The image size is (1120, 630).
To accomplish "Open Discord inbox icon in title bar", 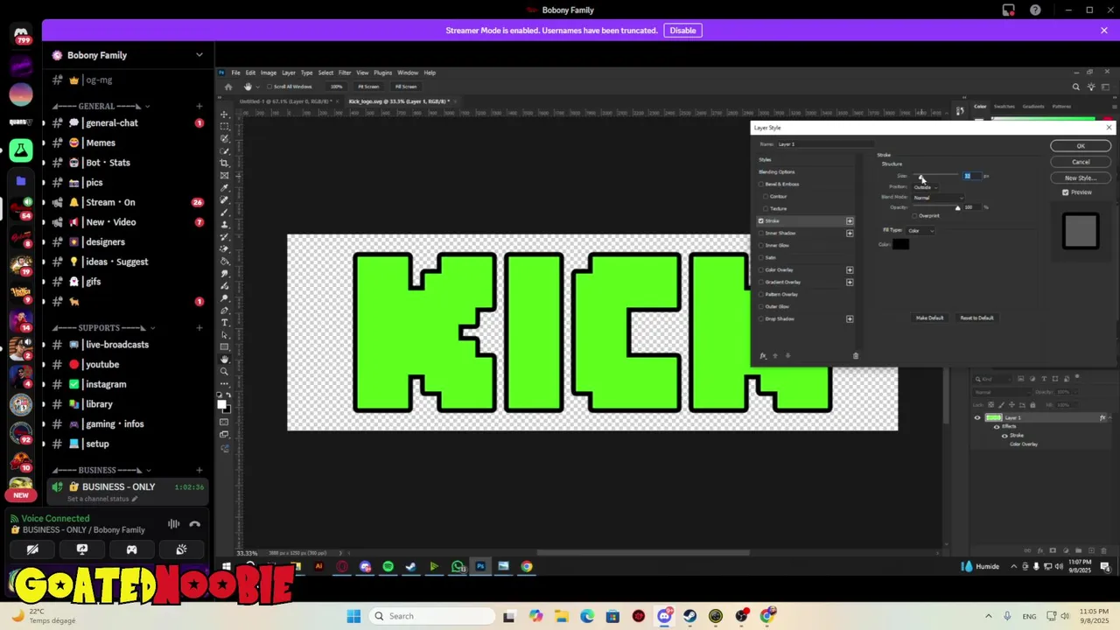I will tap(1009, 10).
